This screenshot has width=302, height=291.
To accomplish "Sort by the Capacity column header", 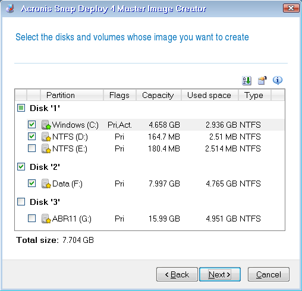I will (x=158, y=95).
